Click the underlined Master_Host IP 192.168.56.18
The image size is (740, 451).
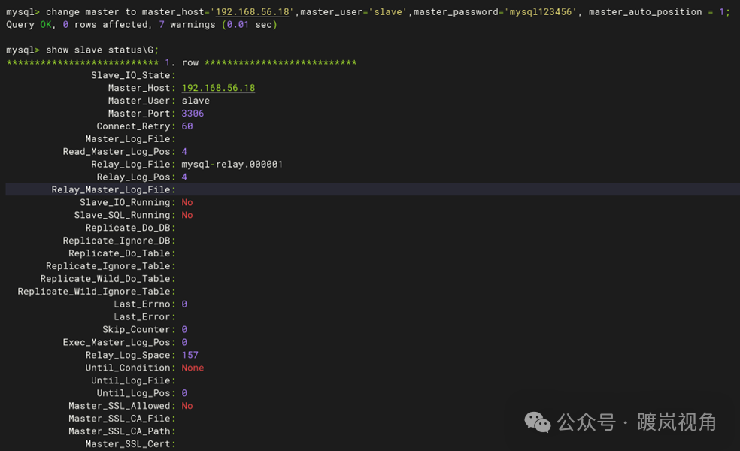click(218, 88)
